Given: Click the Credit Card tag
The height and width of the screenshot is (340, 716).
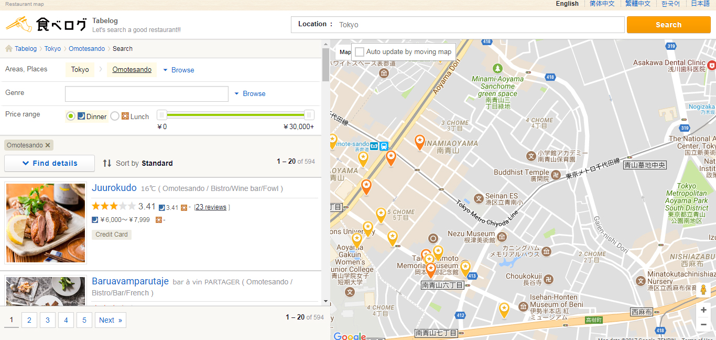Looking at the screenshot, I should (112, 235).
